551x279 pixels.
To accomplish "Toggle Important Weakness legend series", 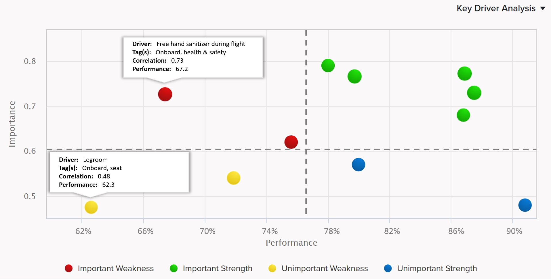I will [x=115, y=268].
